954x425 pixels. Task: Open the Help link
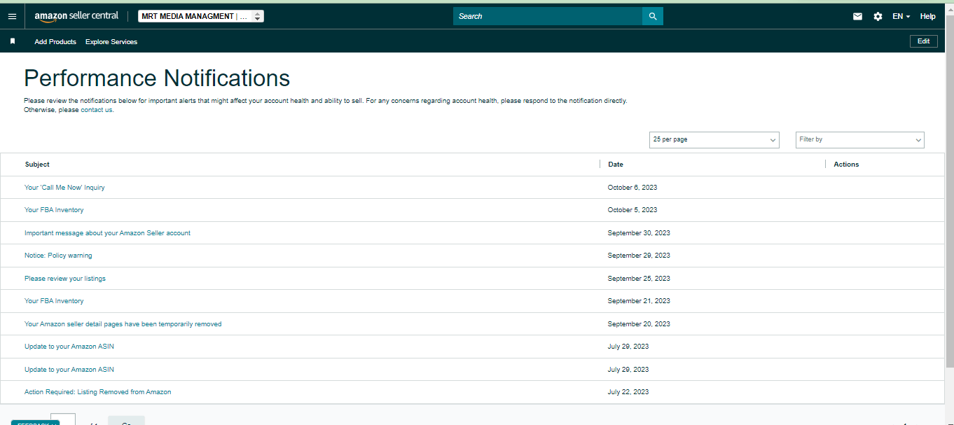click(x=927, y=16)
